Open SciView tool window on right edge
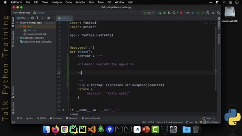242x136 pixels. [219, 39]
